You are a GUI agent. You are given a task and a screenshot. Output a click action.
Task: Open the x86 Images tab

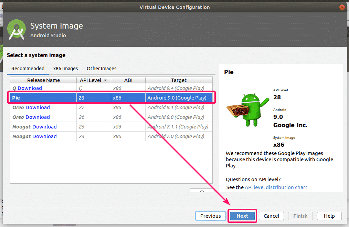65,69
